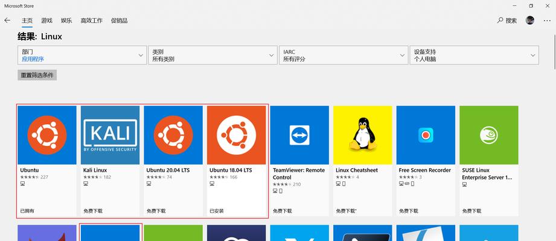The height and width of the screenshot is (241, 556).
Task: Open the 促销品 tab
Action: pyautogui.click(x=119, y=20)
